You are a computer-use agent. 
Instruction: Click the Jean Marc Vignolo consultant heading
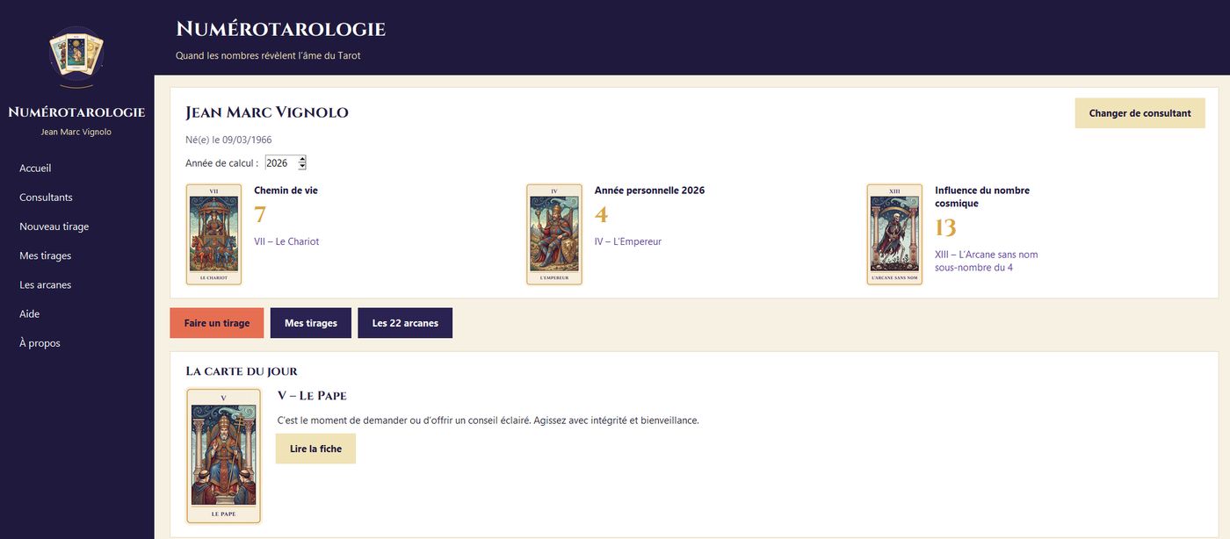[267, 112]
